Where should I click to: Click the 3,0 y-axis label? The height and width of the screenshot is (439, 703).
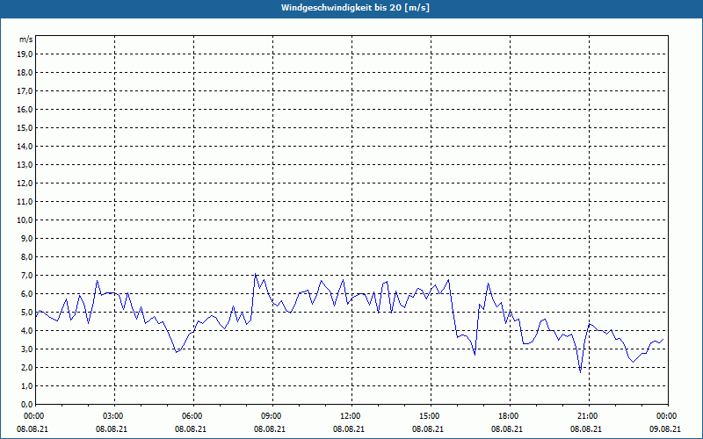[26, 349]
